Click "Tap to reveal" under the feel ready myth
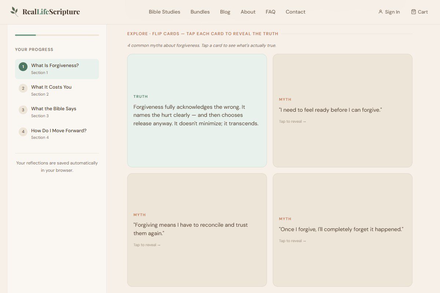Image resolution: width=440 pixels, height=293 pixels. coord(293,122)
